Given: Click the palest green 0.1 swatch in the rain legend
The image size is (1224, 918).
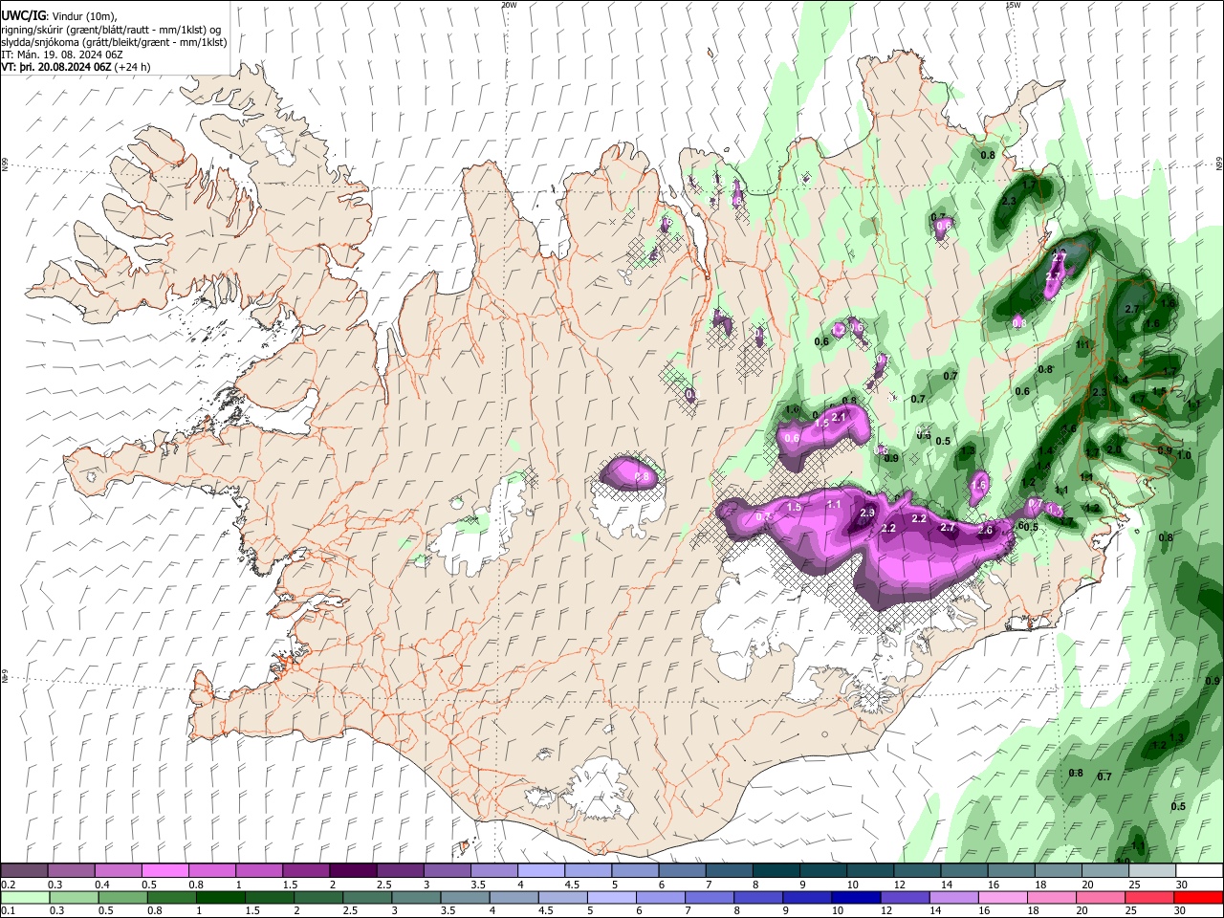Looking at the screenshot, I should pos(25,897).
